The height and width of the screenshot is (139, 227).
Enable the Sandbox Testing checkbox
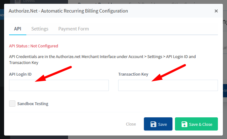[x=12, y=104]
